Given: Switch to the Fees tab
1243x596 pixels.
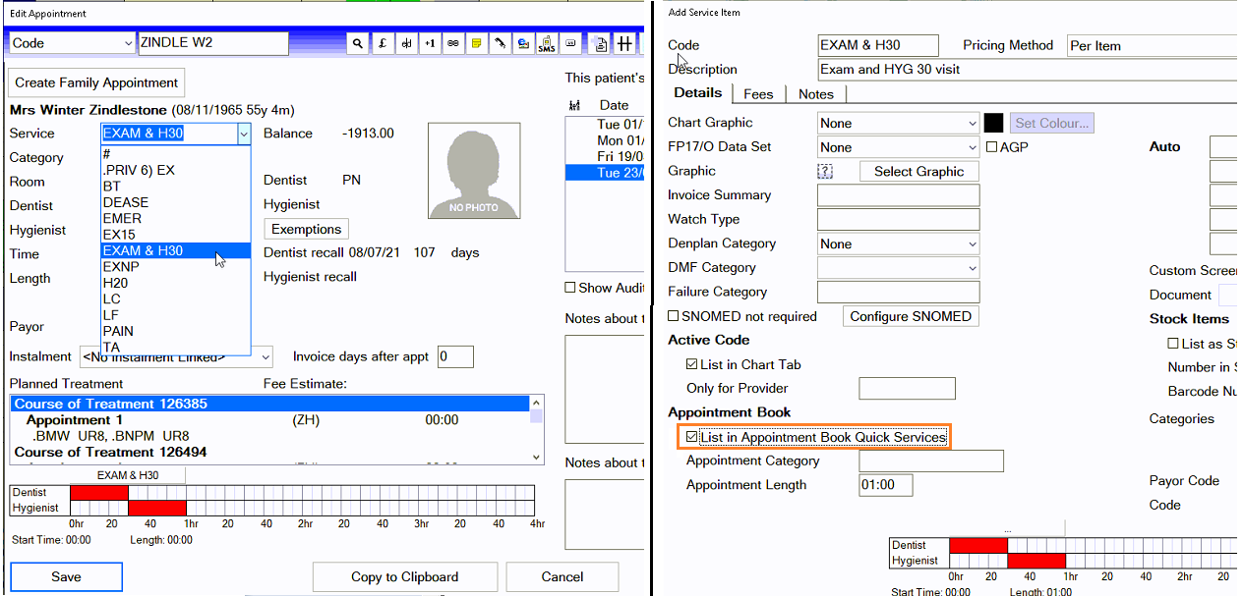Looking at the screenshot, I should coord(758,94).
